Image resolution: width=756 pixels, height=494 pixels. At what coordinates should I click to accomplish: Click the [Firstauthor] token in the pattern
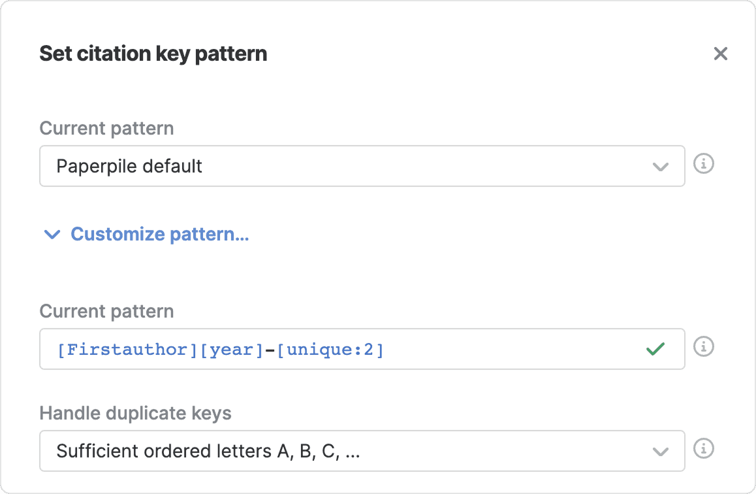[x=127, y=350]
